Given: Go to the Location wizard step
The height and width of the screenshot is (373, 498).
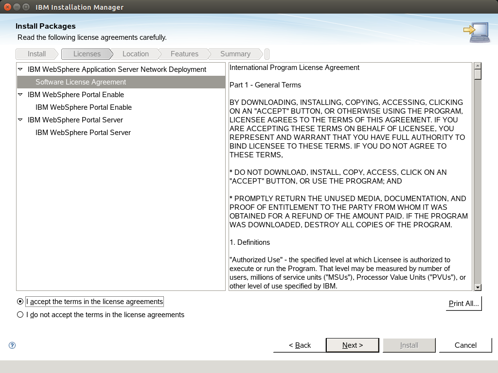Looking at the screenshot, I should click(x=136, y=54).
